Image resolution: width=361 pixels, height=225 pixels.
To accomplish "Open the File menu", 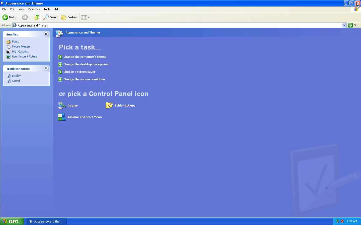I will click(x=4, y=9).
